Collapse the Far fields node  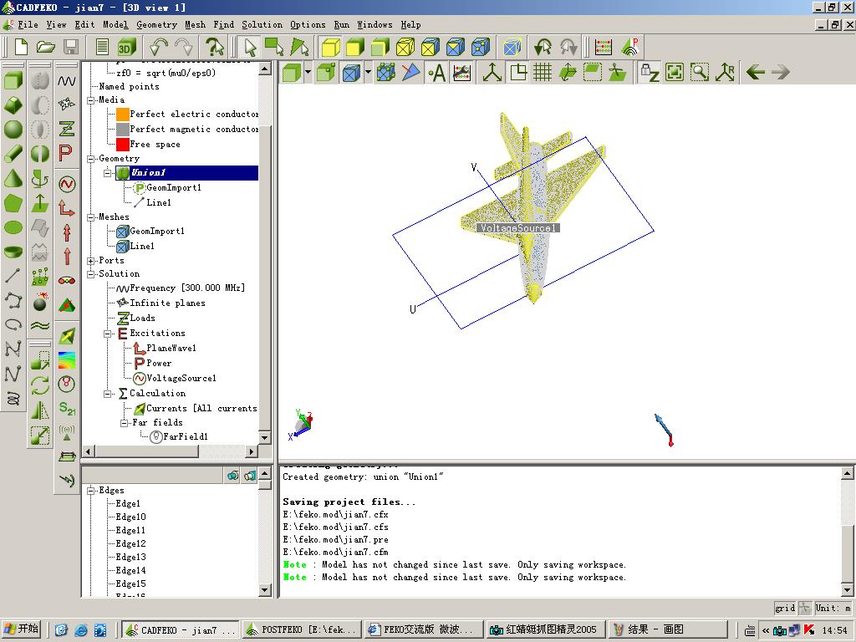(125, 423)
